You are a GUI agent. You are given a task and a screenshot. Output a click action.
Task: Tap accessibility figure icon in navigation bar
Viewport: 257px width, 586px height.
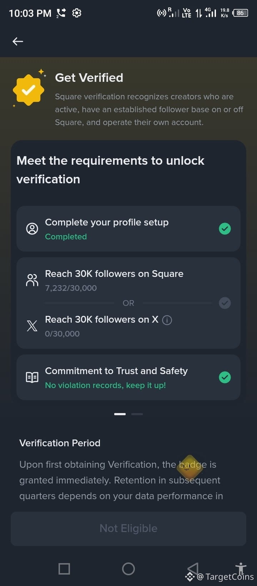[x=241, y=568]
